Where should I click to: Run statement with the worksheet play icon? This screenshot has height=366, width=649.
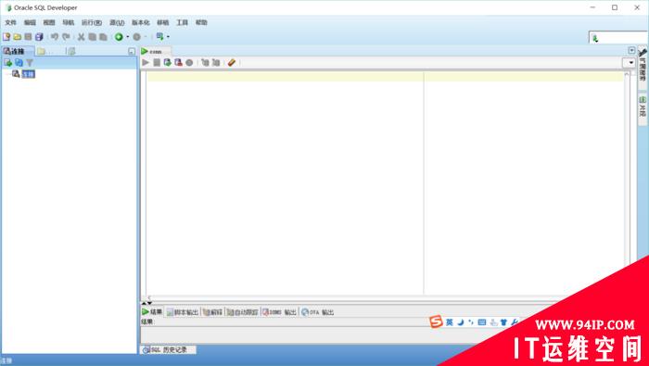tap(146, 62)
